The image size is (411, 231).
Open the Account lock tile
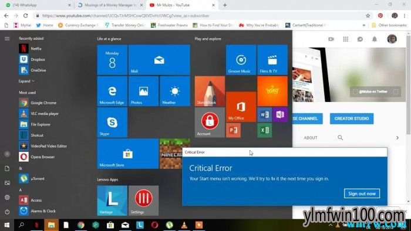(x=210, y=123)
